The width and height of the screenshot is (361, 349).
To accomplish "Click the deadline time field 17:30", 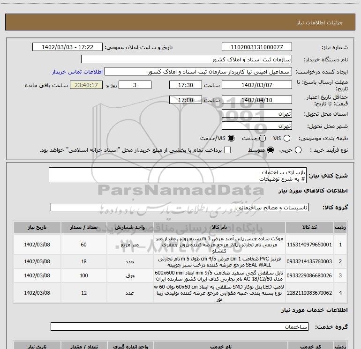I will (x=186, y=85).
